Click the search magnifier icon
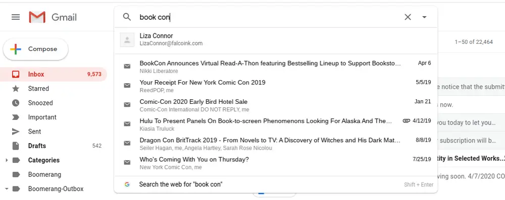The image size is (505, 200). click(127, 17)
